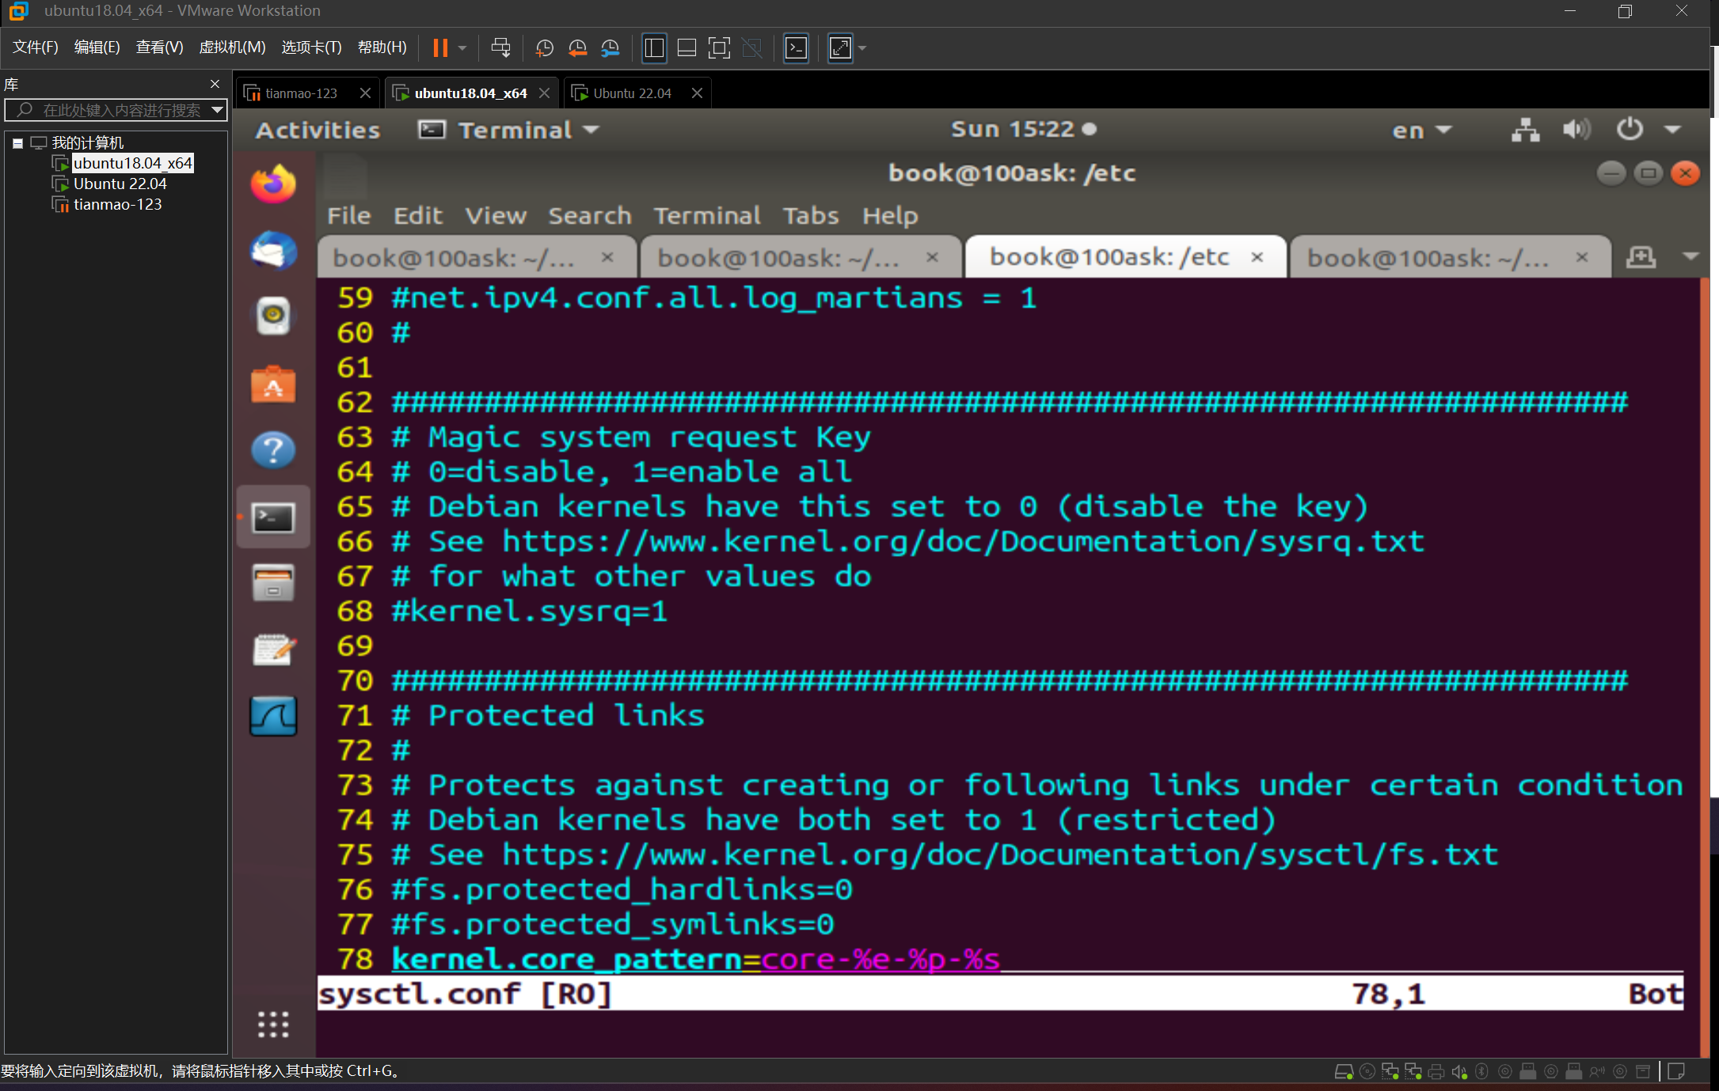Viewport: 1719px width, 1091px height.
Task: Open terminal tab list dropdown arrow
Action: 1690,256
